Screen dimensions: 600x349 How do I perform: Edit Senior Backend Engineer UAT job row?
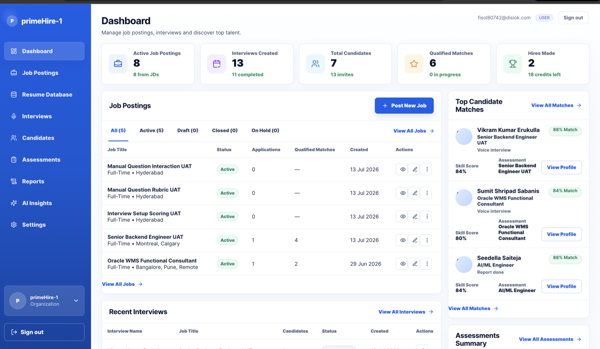(414, 240)
